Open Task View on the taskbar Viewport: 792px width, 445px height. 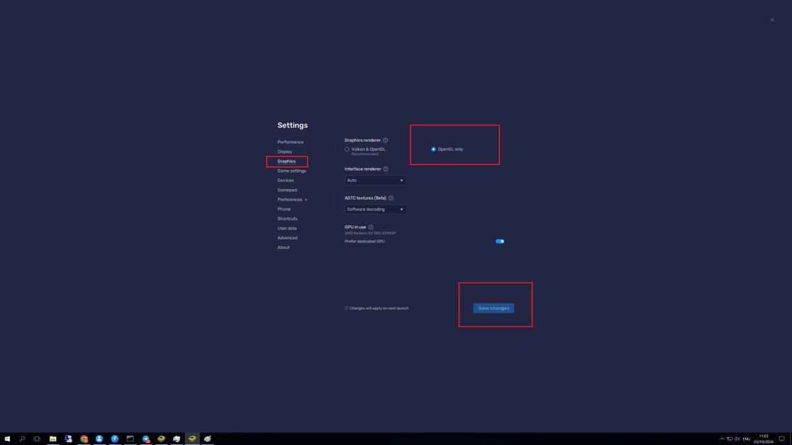pyautogui.click(x=37, y=438)
